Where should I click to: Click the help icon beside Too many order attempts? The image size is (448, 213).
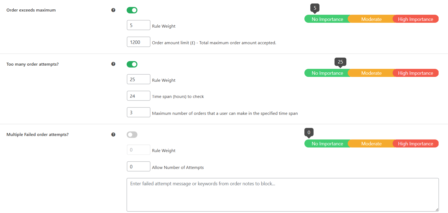tap(113, 64)
